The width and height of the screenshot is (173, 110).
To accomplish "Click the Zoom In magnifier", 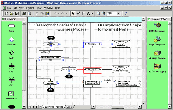I will point(104,14).
